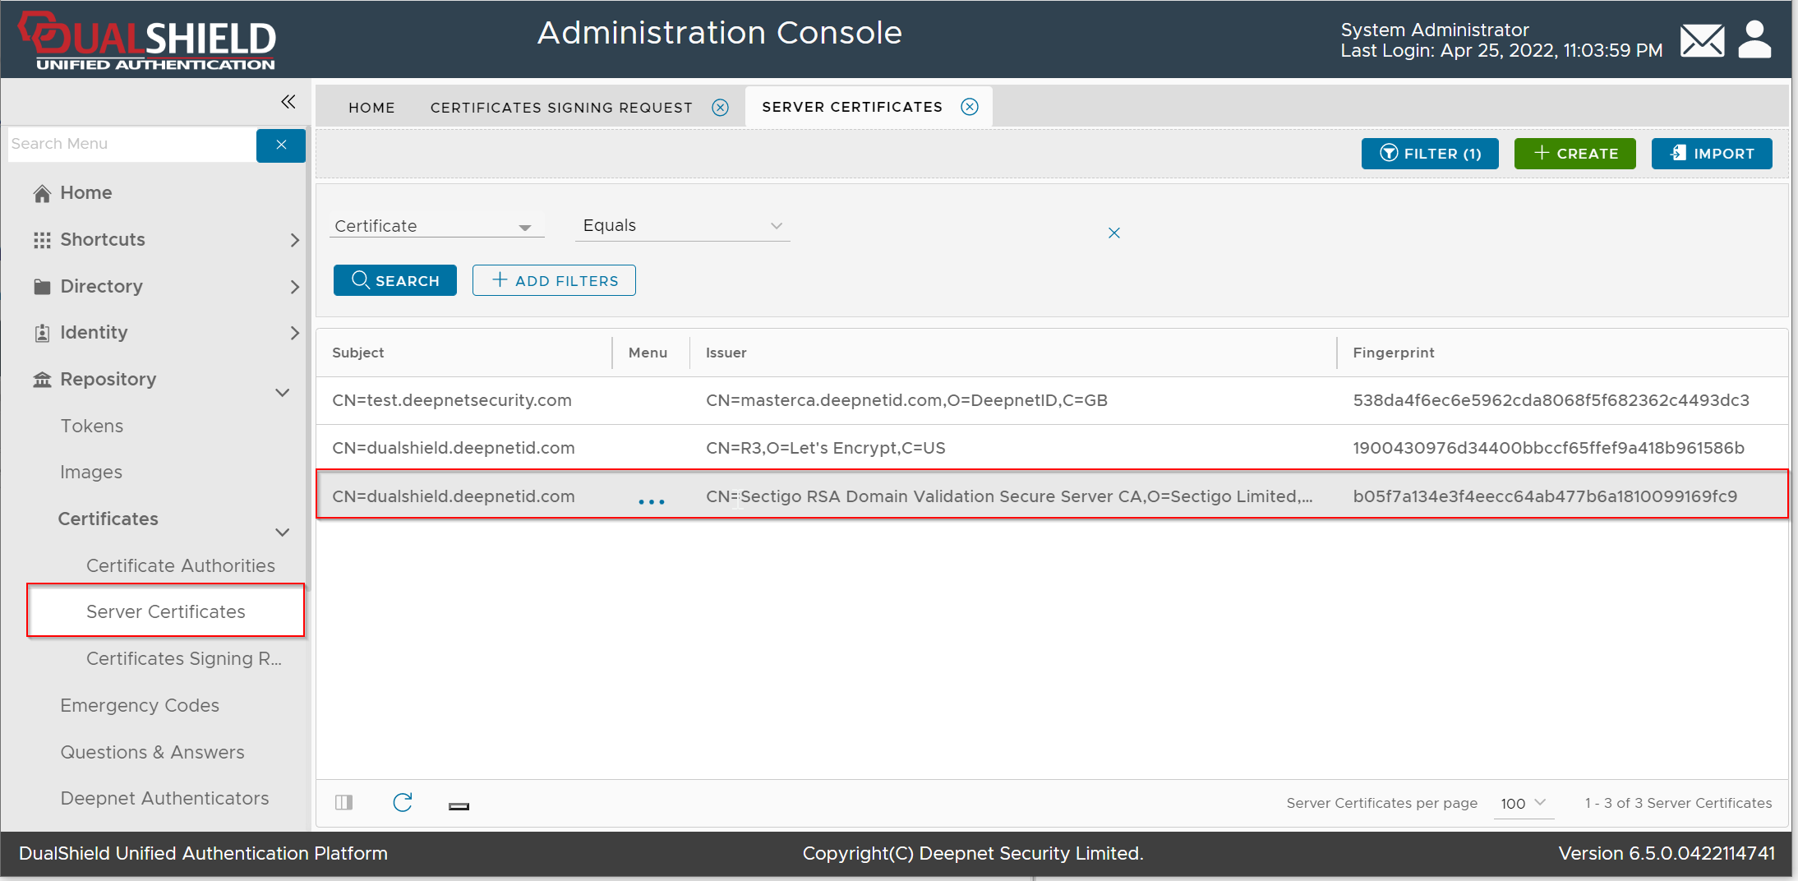Image resolution: width=1798 pixels, height=881 pixels.
Task: Close the Certificates Signing Request tab
Action: pyautogui.click(x=720, y=108)
